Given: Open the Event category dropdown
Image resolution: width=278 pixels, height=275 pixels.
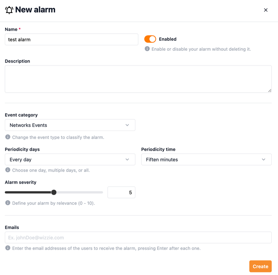Looking at the screenshot, I should [70, 125].
